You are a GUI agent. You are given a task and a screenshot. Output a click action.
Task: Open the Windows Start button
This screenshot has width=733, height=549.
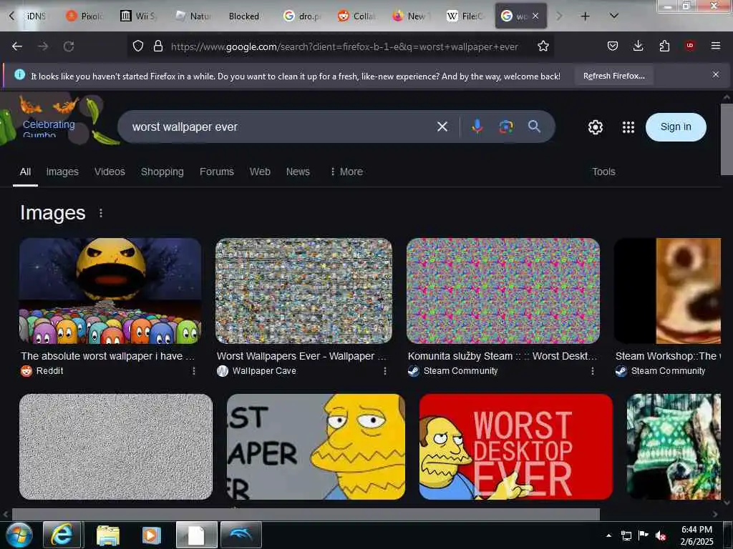[19, 535]
